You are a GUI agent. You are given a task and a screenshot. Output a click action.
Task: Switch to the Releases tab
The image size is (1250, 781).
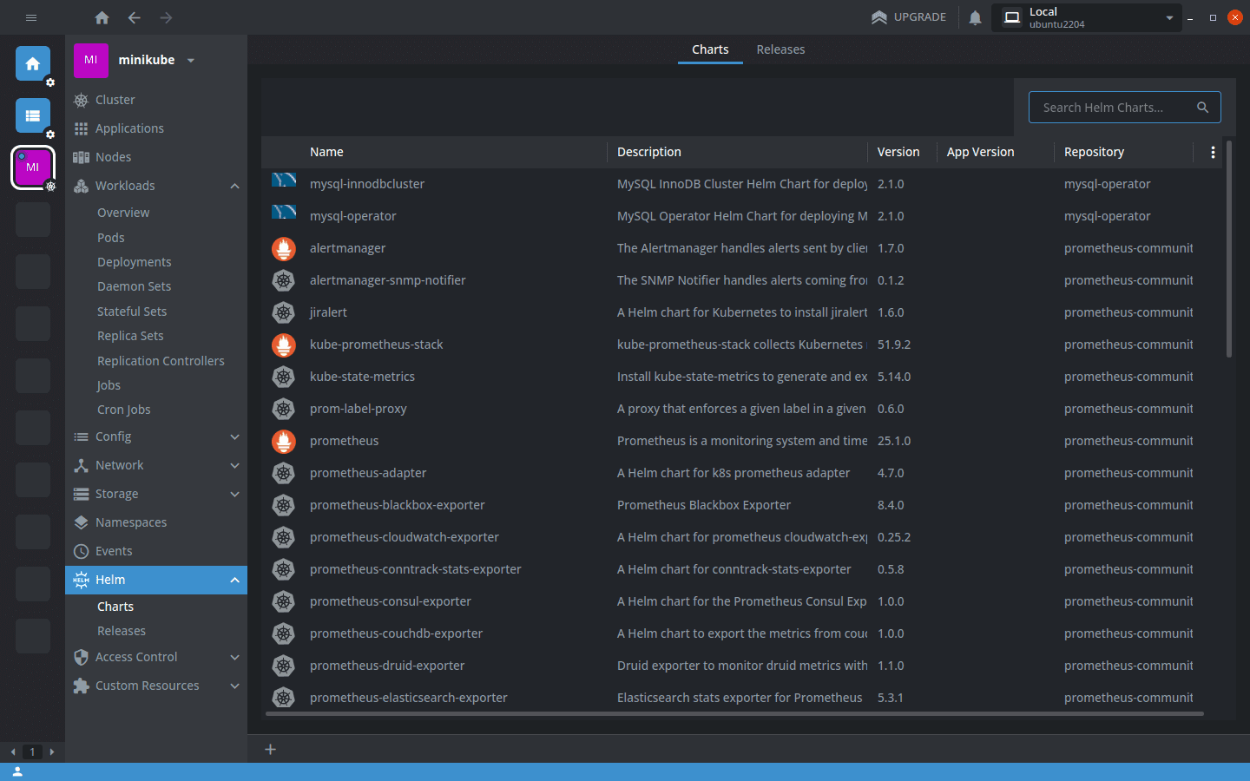pyautogui.click(x=780, y=49)
